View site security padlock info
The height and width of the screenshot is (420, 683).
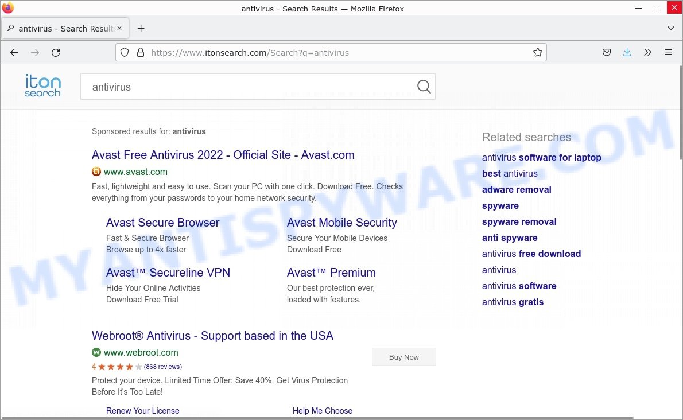140,53
